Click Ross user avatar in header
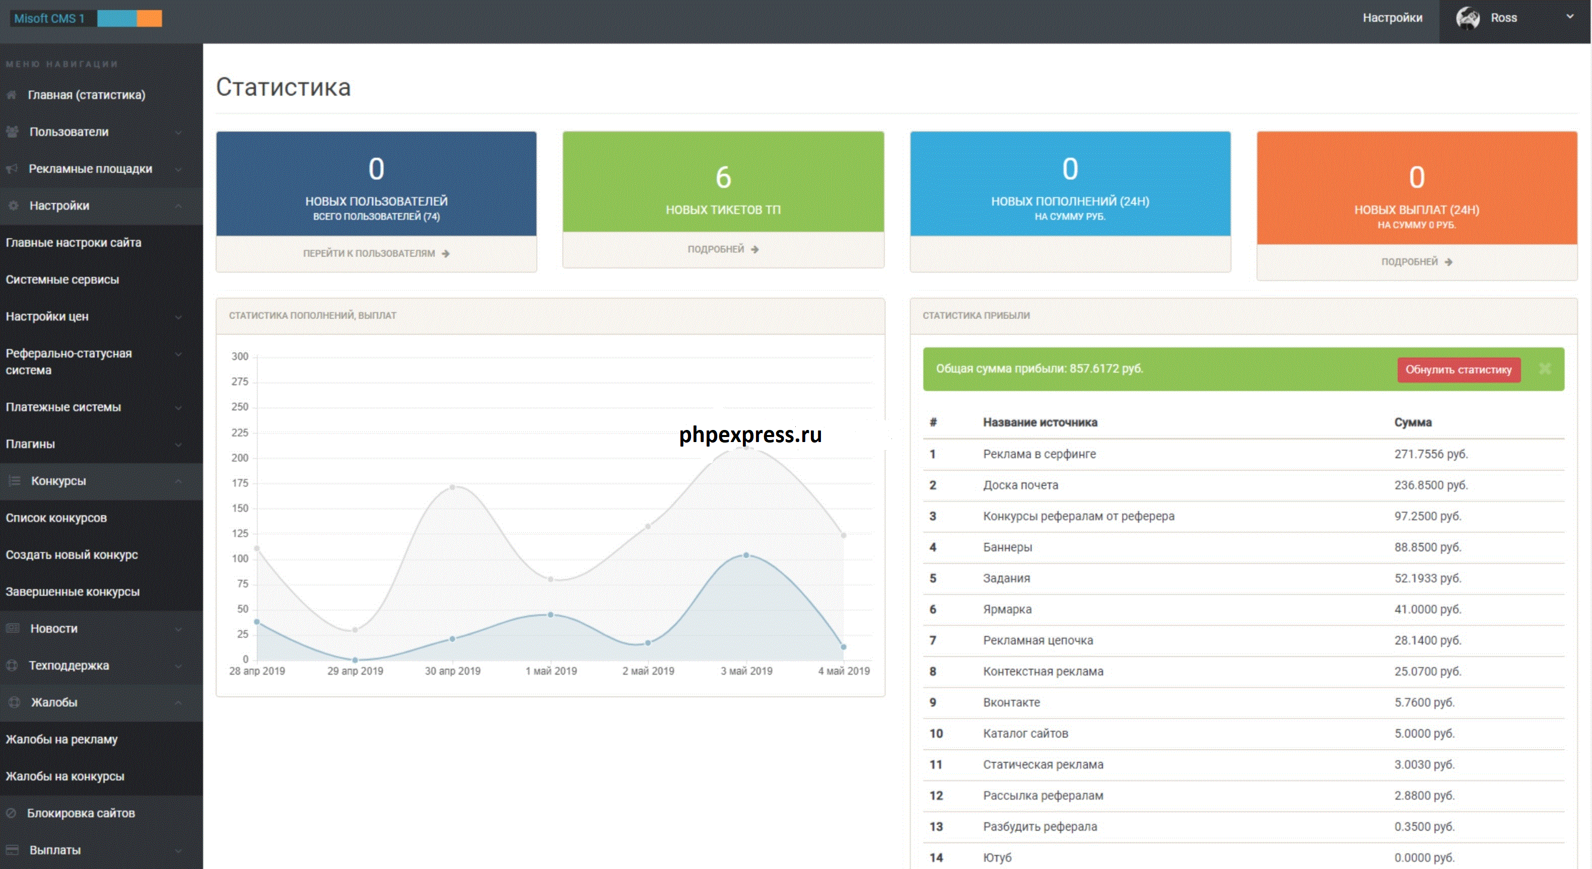The width and height of the screenshot is (1592, 869). (1468, 18)
